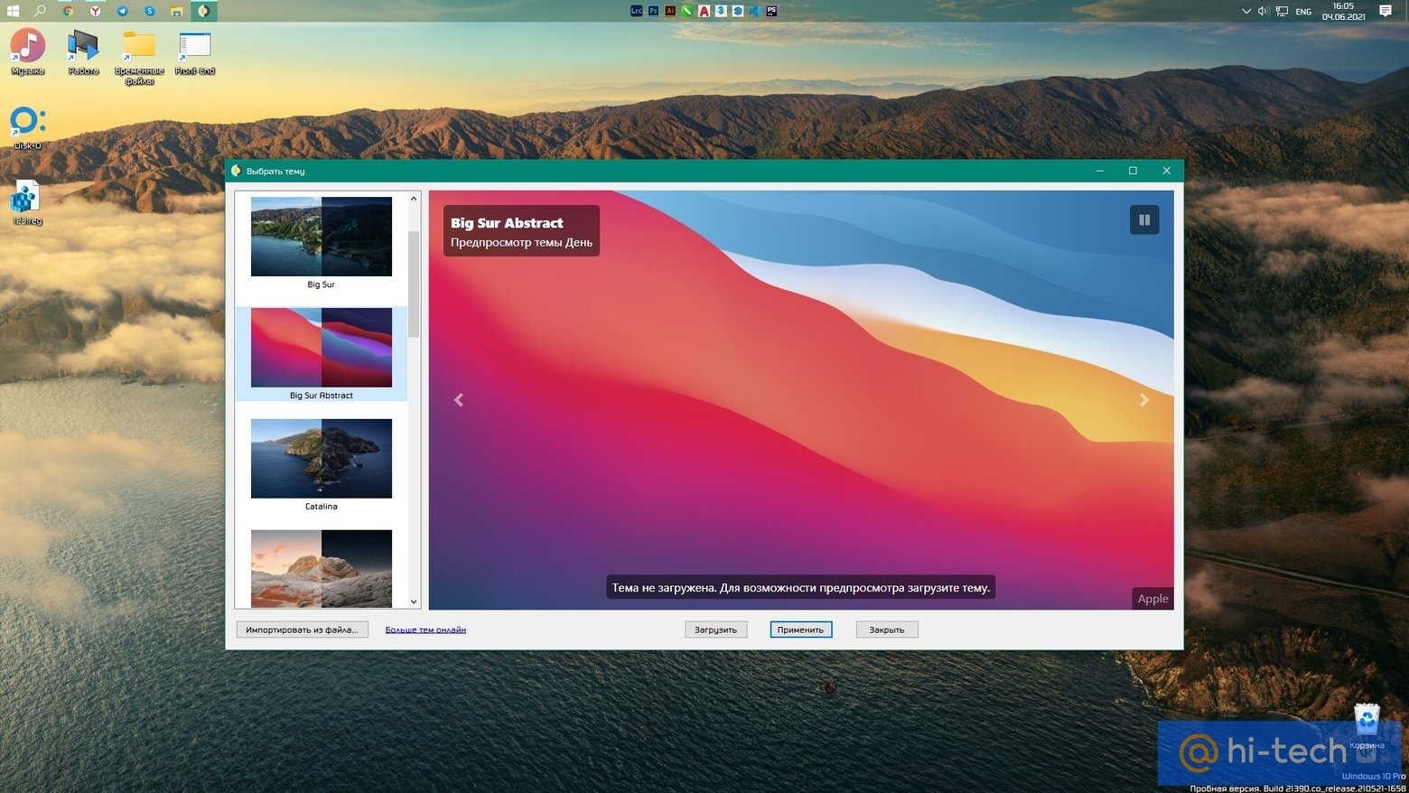Open File Explorer from taskbar
The width and height of the screenshot is (1409, 793).
click(x=176, y=11)
